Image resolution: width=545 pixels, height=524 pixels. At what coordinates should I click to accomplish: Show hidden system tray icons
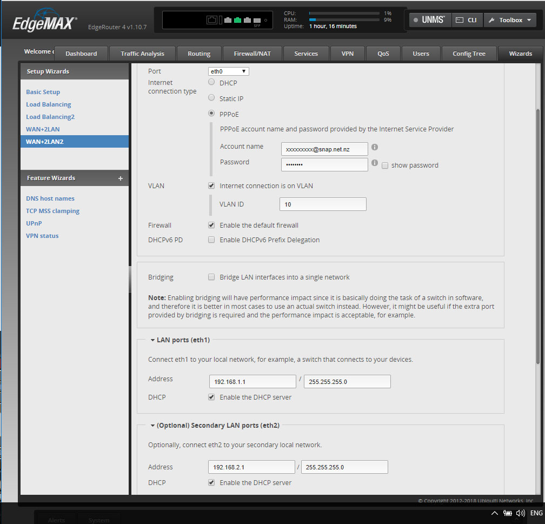point(494,513)
